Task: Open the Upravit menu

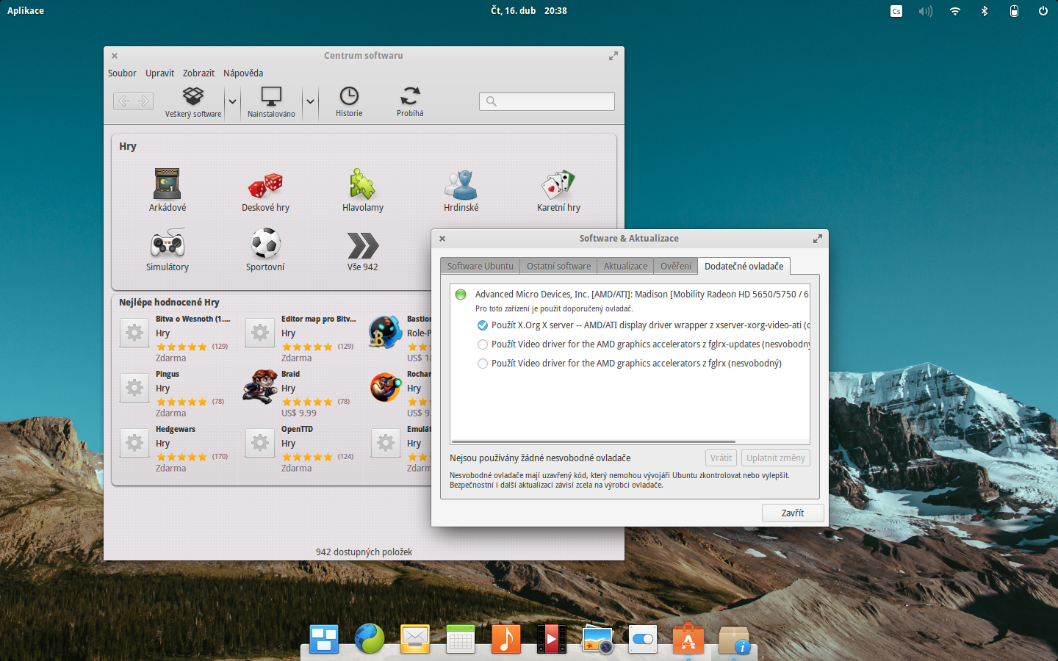Action: click(159, 73)
